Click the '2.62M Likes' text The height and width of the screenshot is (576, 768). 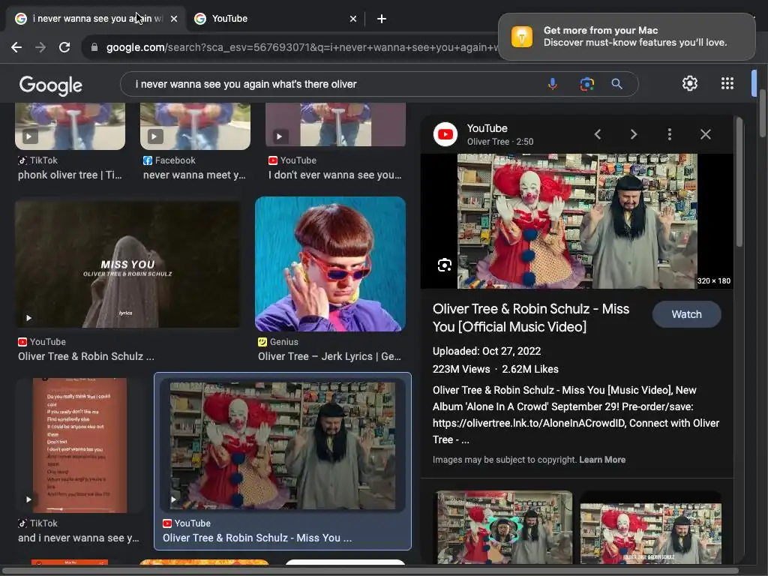(x=530, y=369)
